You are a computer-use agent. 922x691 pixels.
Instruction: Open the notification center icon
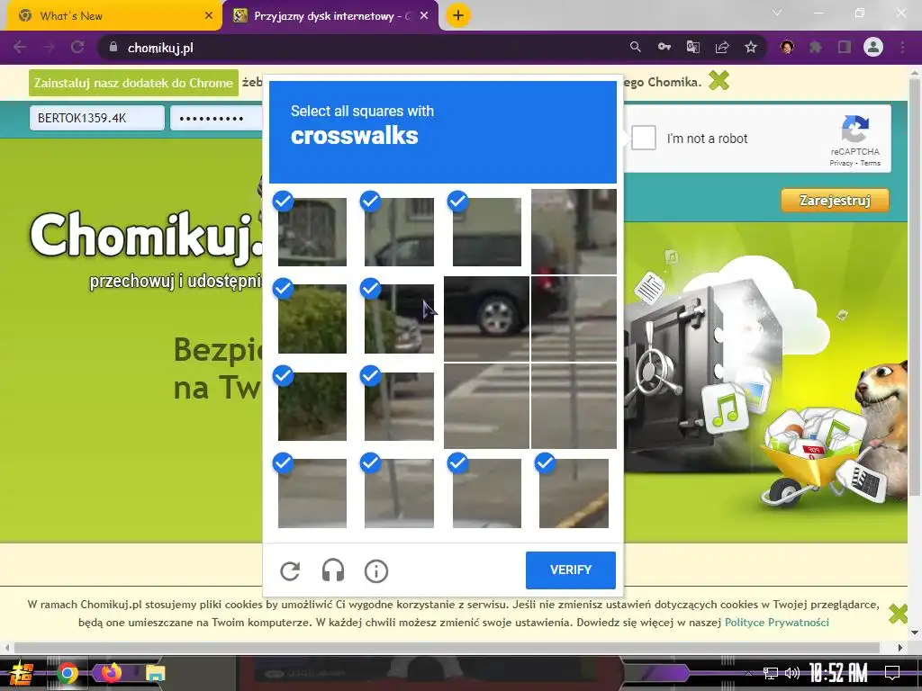click(x=892, y=673)
